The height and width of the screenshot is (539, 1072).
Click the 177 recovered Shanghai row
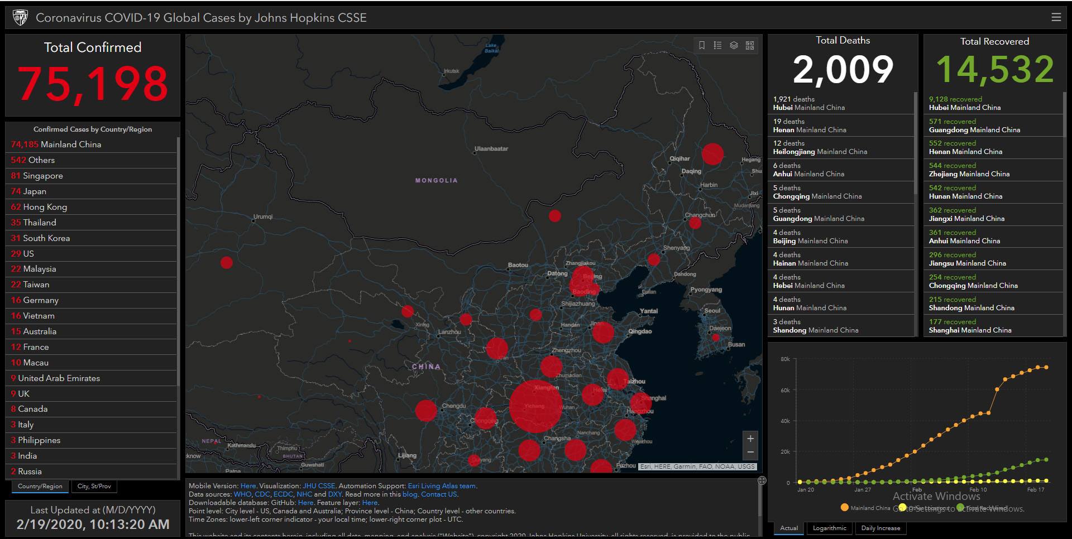point(994,326)
